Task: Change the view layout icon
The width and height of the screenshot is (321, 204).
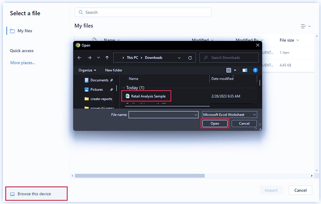Action: coord(229,70)
